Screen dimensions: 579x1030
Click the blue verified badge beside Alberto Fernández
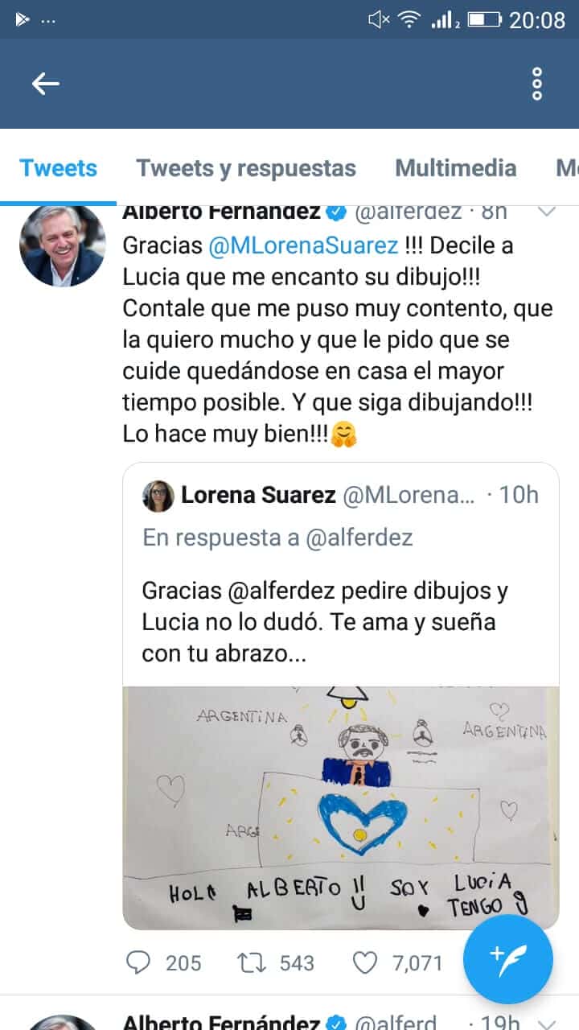[335, 213]
